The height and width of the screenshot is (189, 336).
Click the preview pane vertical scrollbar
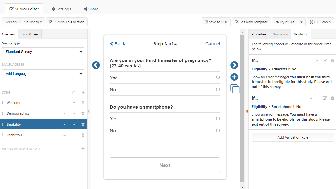coord(242,108)
